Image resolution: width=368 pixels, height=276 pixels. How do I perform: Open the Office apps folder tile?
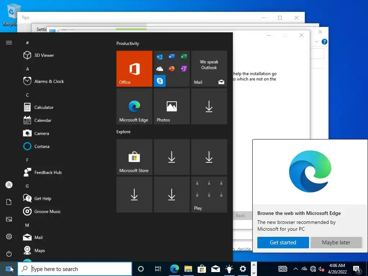171,69
